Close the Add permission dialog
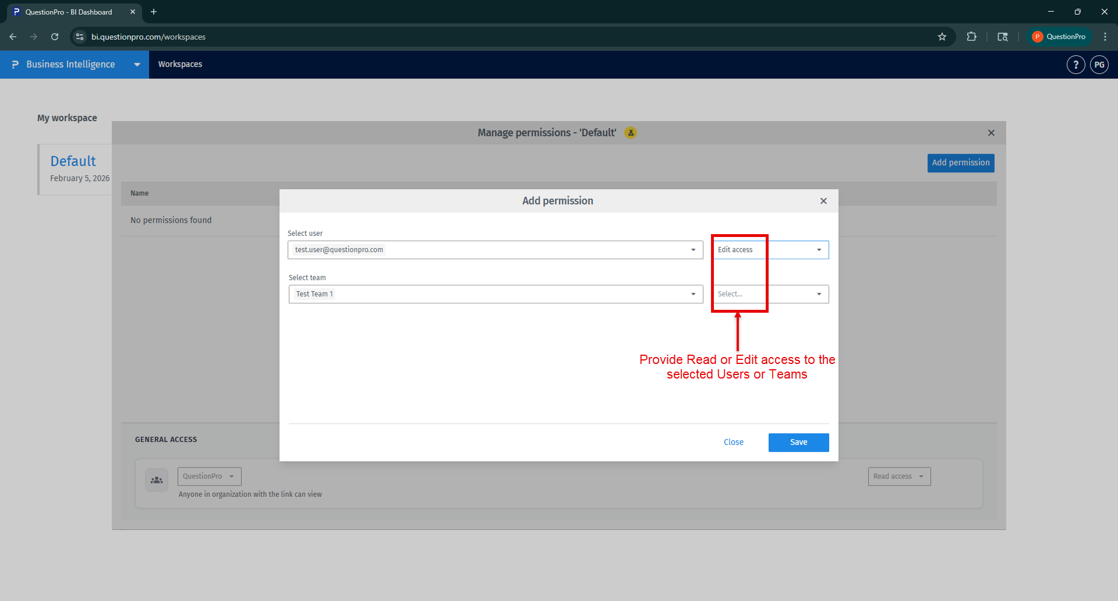Viewport: 1118px width, 601px height. 823,201
